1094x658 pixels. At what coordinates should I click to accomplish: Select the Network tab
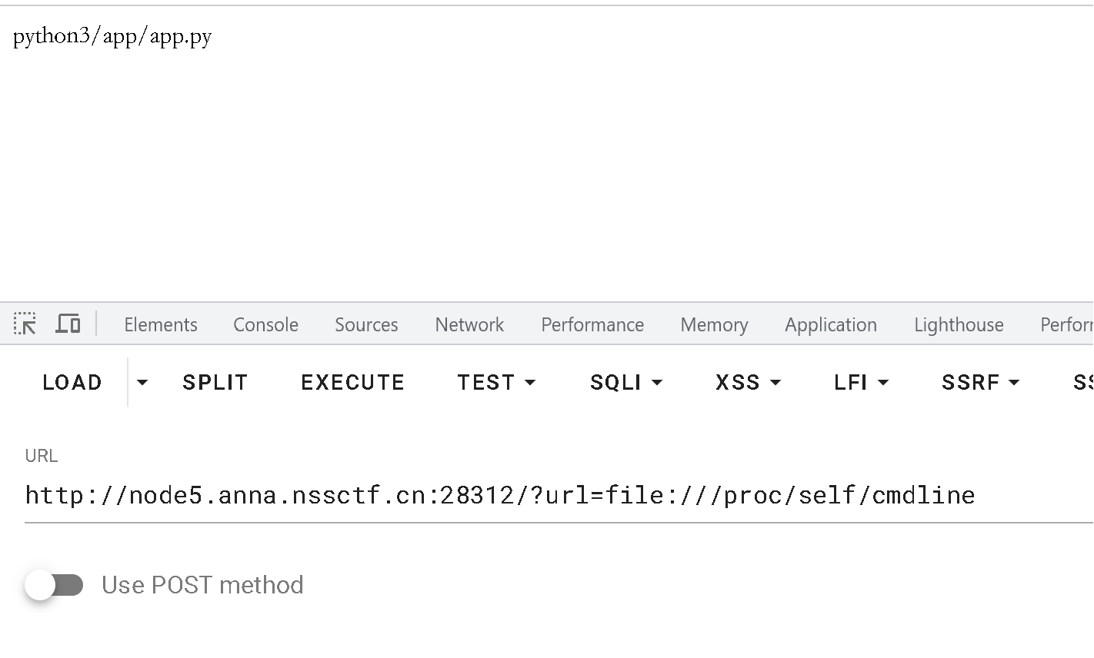469,324
